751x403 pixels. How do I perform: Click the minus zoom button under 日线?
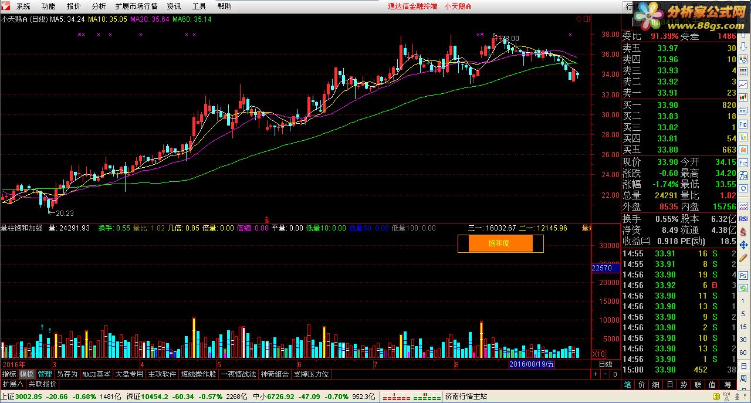click(x=605, y=374)
